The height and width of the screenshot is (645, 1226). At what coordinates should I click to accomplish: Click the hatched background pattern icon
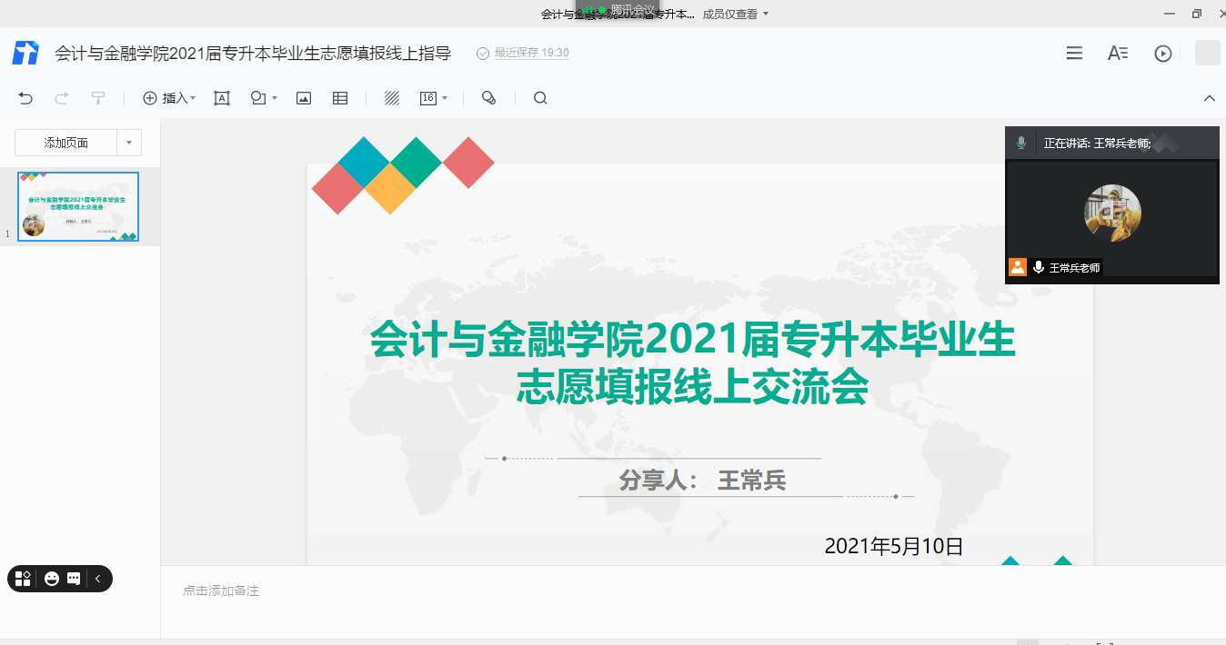pyautogui.click(x=392, y=98)
